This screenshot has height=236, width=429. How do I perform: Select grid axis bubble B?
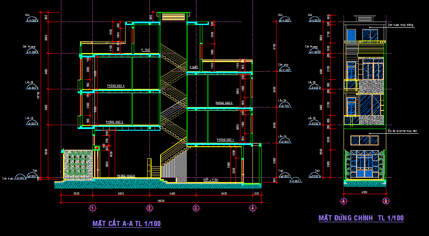(386, 201)
